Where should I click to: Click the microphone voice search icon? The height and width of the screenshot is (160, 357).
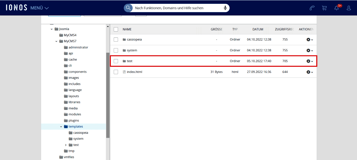tap(225, 8)
